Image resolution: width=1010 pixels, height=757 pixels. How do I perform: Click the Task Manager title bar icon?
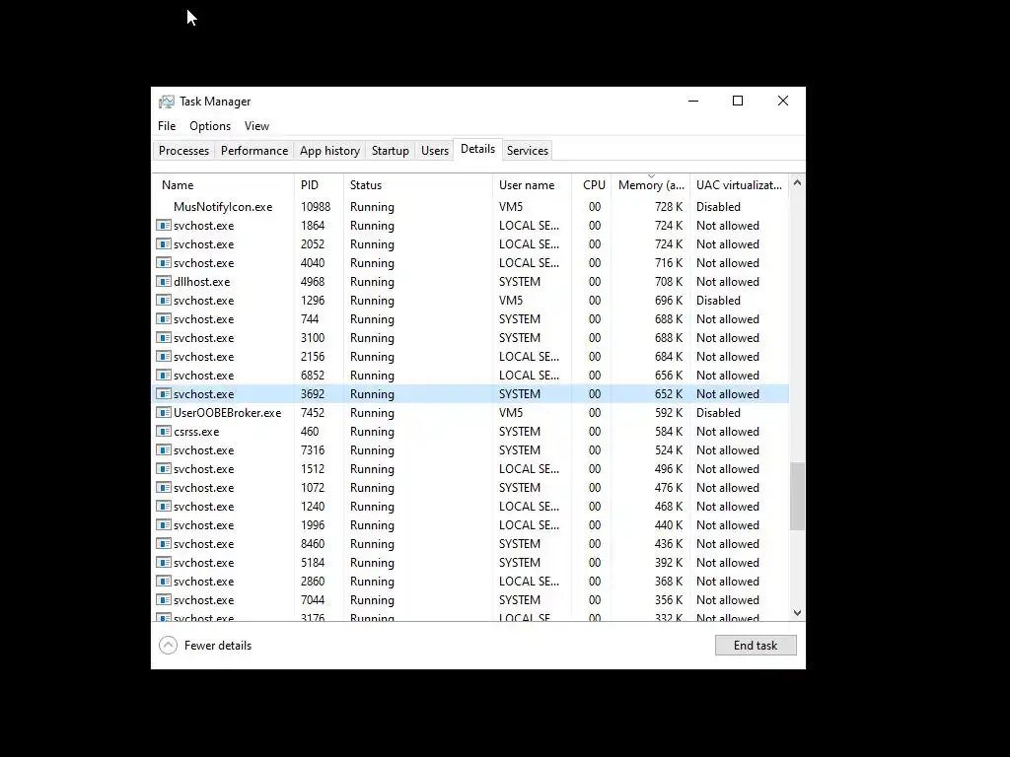pyautogui.click(x=167, y=102)
